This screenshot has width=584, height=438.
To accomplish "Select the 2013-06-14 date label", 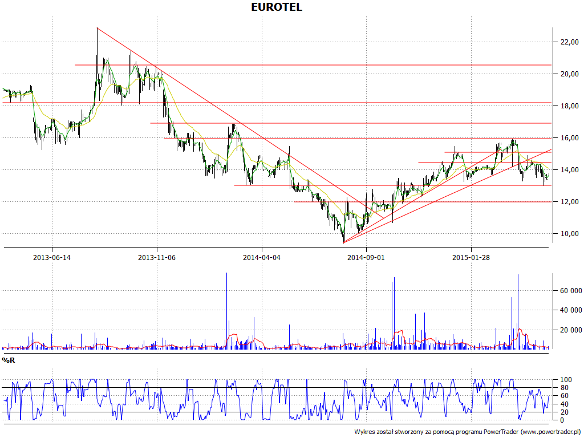I will 52,257.
